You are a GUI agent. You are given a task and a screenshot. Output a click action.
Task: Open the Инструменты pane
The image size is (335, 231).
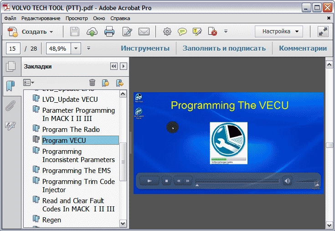click(x=145, y=48)
